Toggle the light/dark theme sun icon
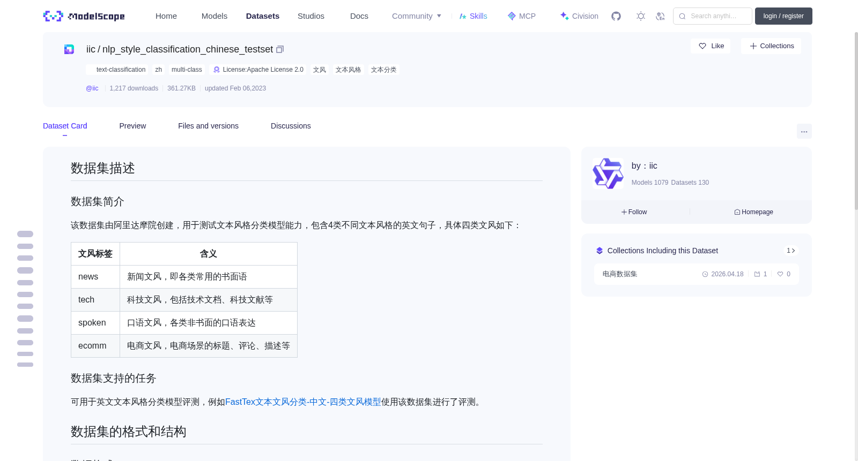This screenshot has height=461, width=858. [641, 16]
